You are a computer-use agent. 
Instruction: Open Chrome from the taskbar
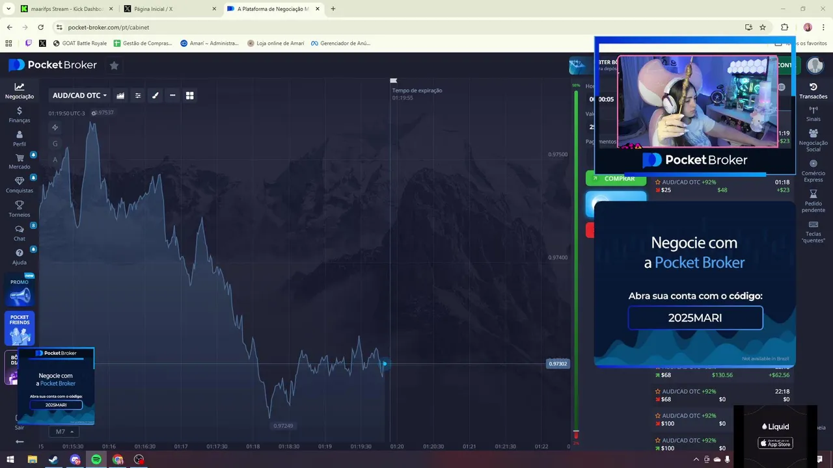pyautogui.click(x=118, y=460)
